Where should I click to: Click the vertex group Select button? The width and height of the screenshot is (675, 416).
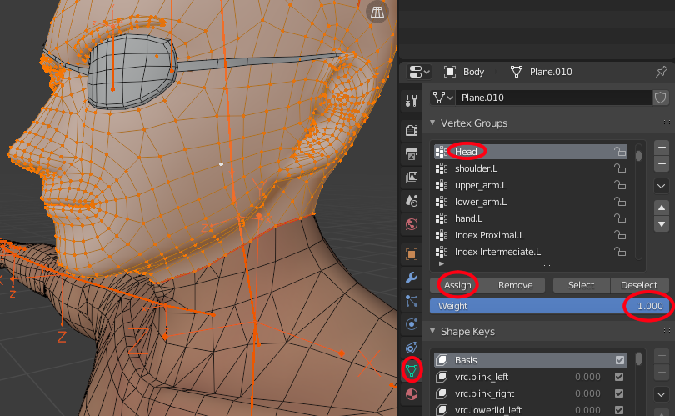tap(581, 285)
